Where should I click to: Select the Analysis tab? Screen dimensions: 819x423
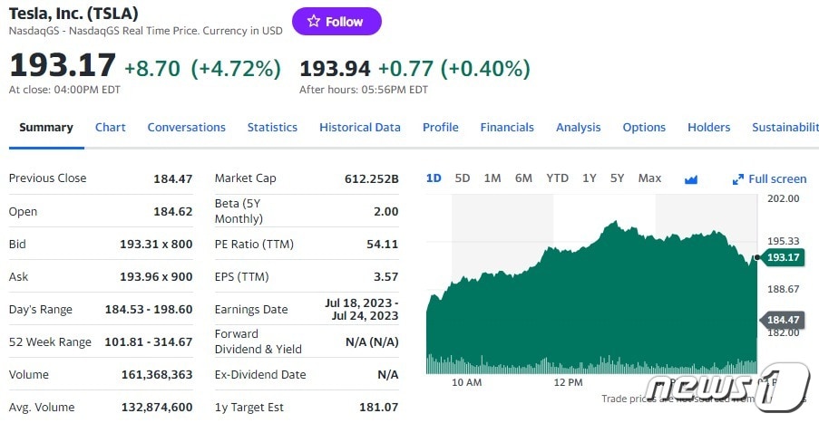[x=579, y=128]
